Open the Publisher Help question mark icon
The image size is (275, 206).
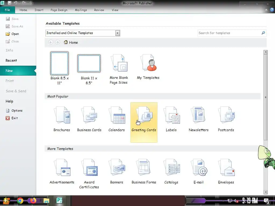[272, 10]
